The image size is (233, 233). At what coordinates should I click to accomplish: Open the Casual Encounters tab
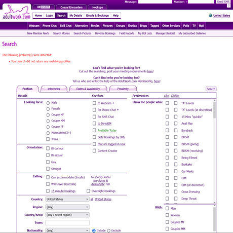point(71,7)
